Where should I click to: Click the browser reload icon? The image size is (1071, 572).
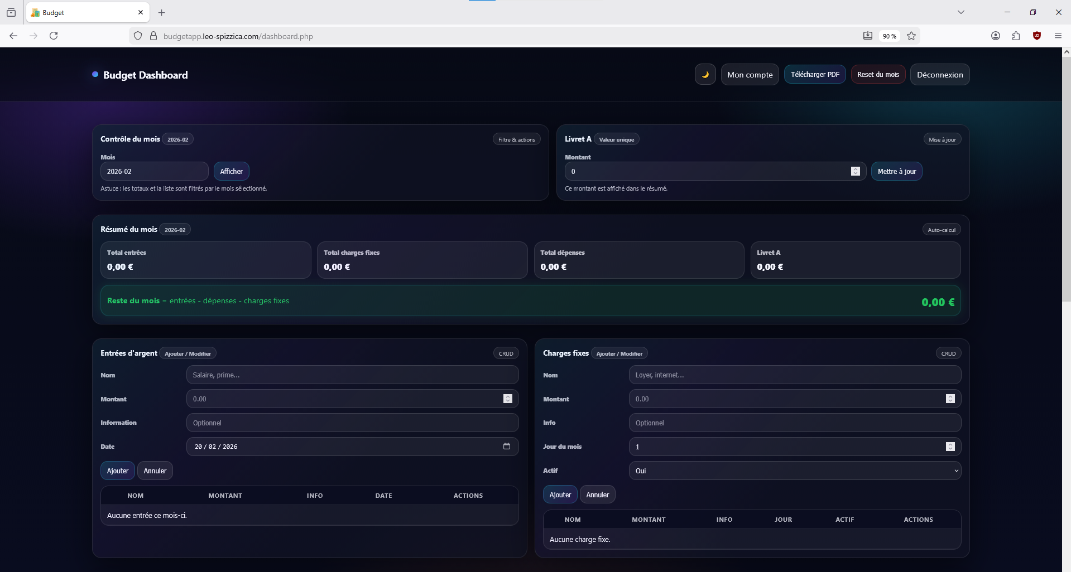(54, 36)
